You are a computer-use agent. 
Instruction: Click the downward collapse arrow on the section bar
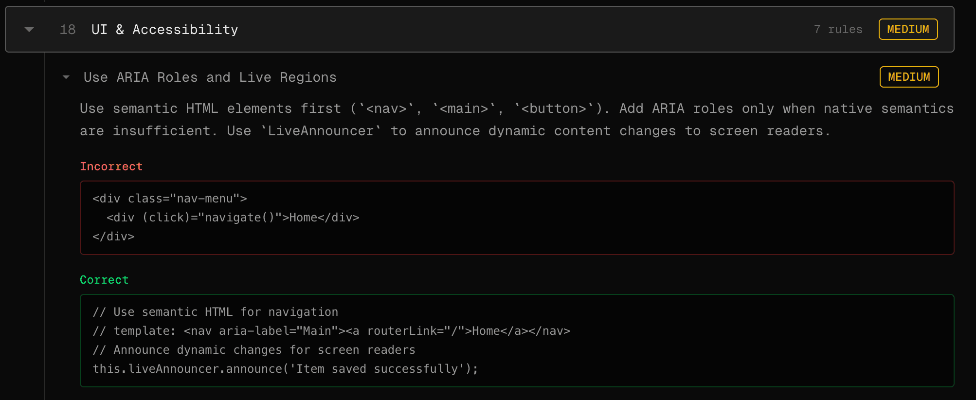[29, 29]
